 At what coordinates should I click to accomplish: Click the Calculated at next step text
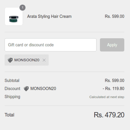point(107,97)
